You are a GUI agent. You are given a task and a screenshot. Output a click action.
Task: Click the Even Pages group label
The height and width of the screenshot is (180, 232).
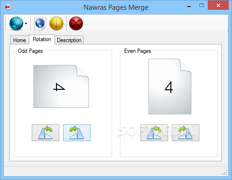pos(138,51)
